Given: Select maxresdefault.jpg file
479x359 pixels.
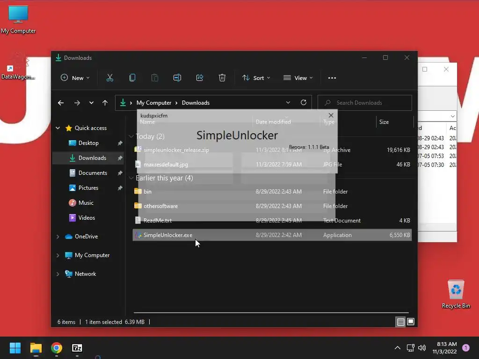Looking at the screenshot, I should pos(272,165).
